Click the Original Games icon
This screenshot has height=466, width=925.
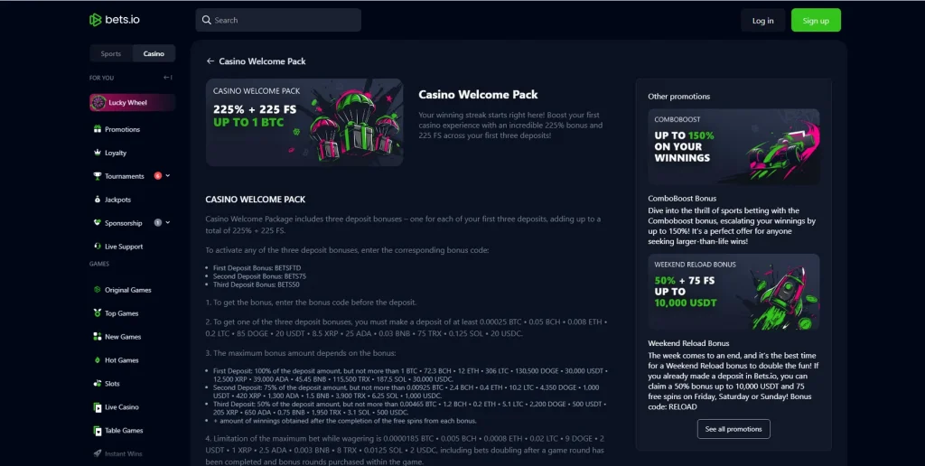[x=98, y=290]
